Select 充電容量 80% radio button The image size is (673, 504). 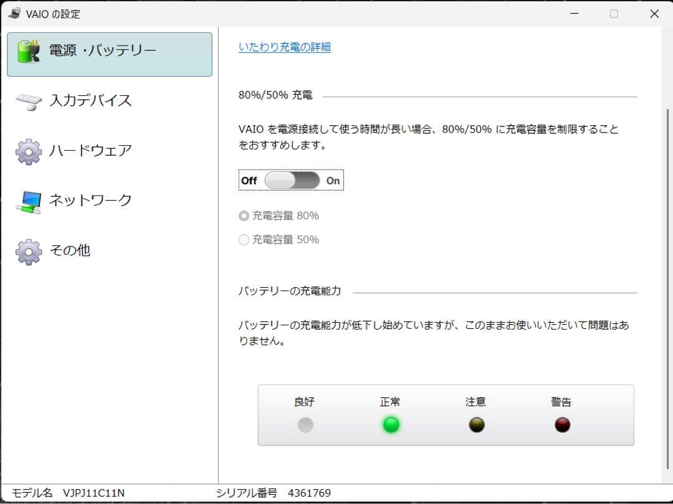tap(244, 216)
